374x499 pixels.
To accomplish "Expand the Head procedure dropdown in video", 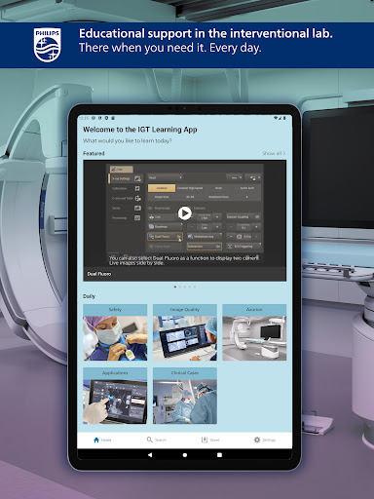I will coord(166,177).
